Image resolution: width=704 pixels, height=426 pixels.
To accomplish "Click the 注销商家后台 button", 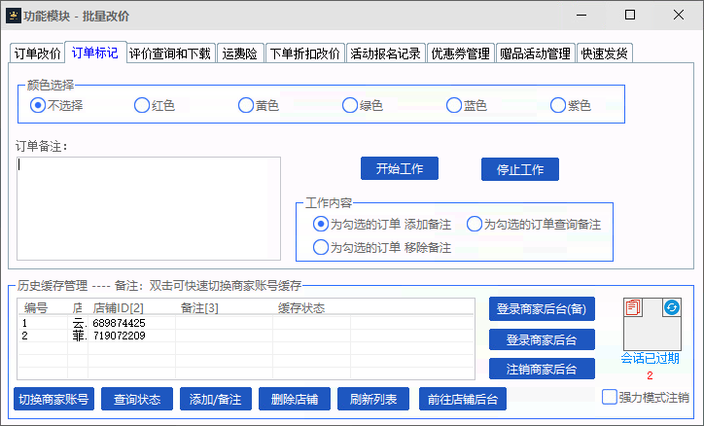I will (542, 369).
